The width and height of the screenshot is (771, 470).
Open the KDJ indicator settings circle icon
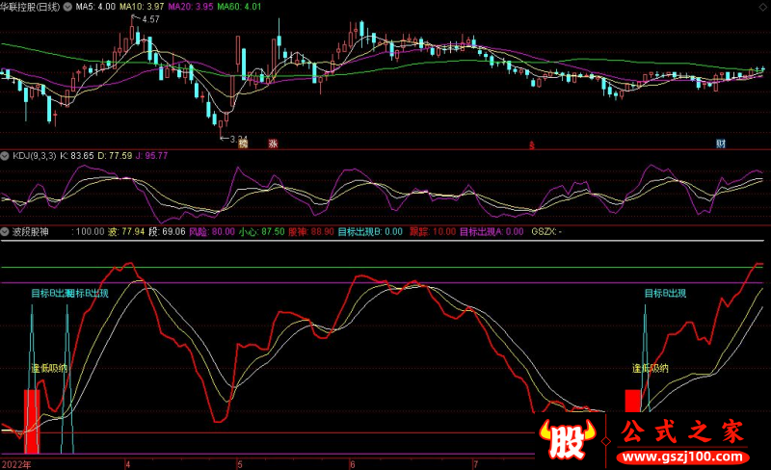pos(6,155)
